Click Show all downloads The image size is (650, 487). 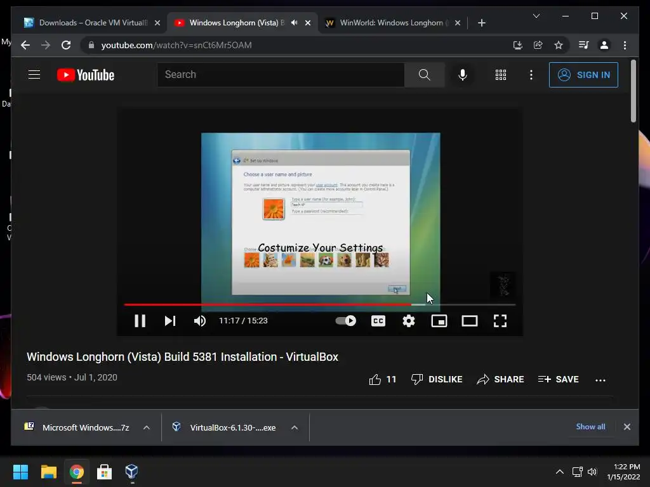click(590, 427)
